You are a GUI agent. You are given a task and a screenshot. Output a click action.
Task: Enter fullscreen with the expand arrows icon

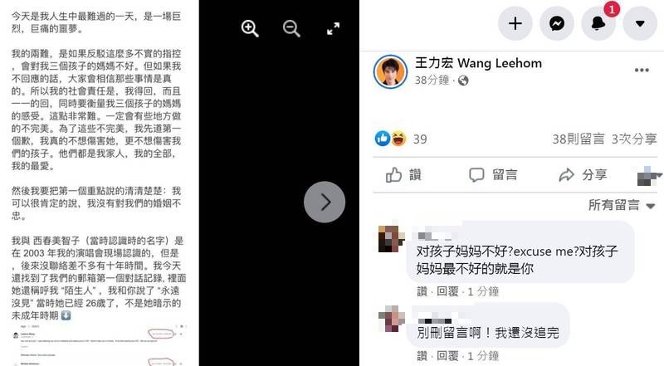coord(334,29)
